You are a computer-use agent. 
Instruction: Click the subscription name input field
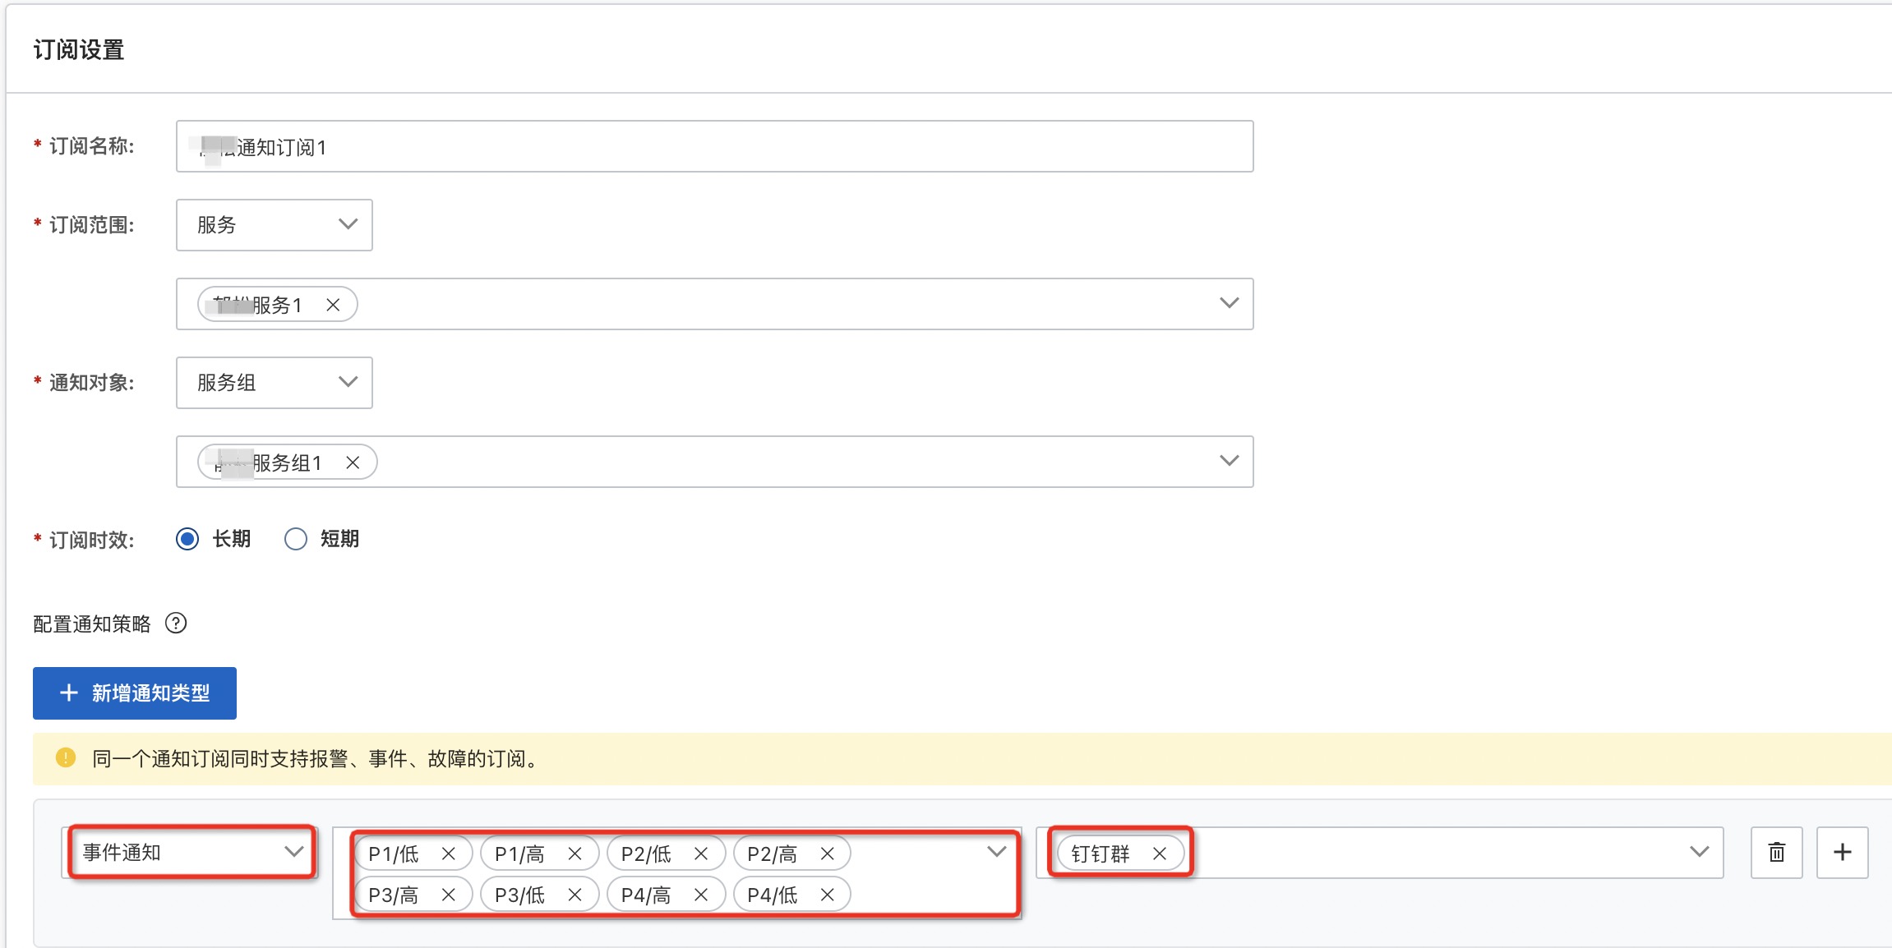tap(714, 146)
